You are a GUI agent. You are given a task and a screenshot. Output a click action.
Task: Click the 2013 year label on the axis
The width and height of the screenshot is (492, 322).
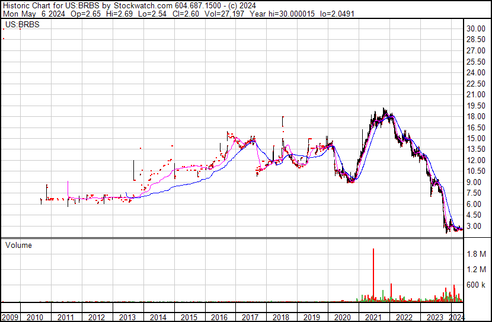pos(127,317)
